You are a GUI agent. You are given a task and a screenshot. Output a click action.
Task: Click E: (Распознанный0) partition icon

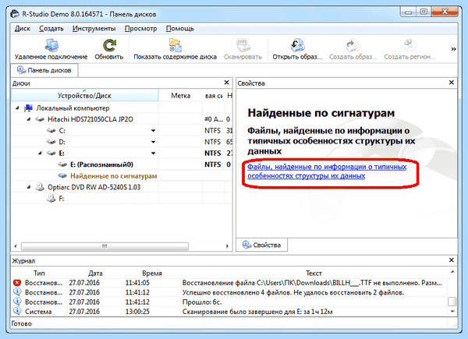(x=62, y=164)
